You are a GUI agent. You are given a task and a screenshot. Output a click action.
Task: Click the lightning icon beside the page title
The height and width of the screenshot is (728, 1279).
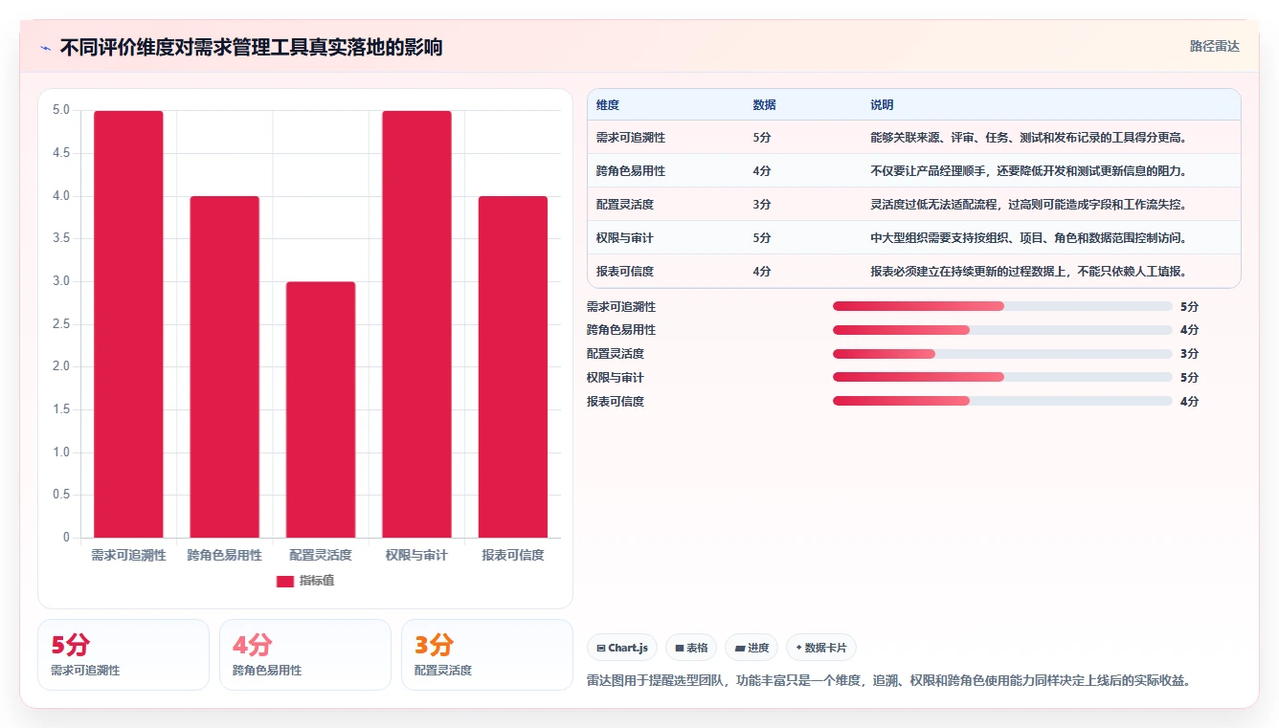tap(45, 47)
